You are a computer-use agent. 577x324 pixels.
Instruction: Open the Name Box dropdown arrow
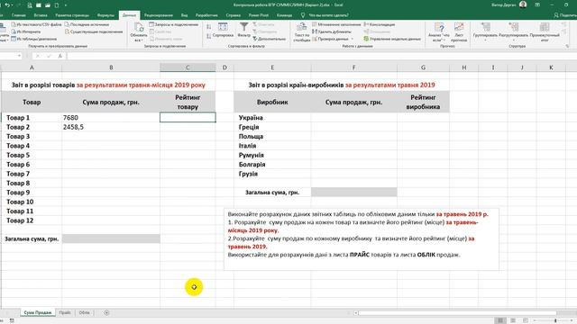[19, 56]
